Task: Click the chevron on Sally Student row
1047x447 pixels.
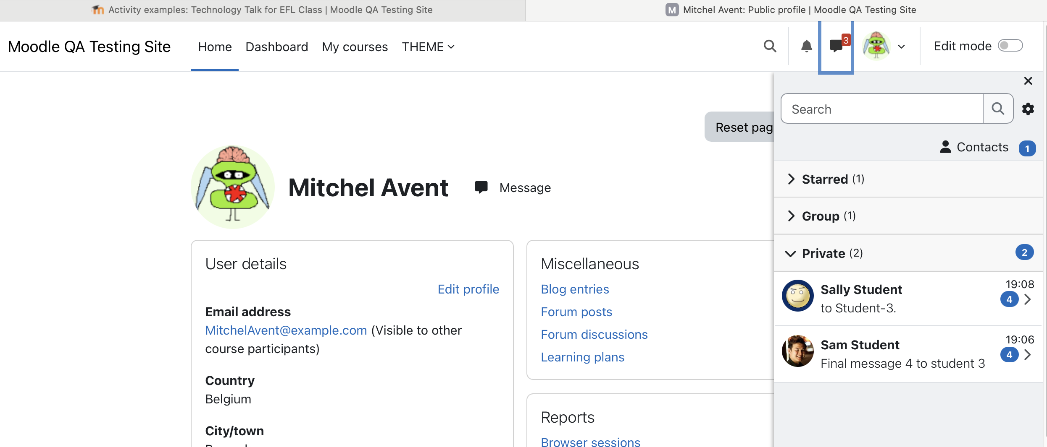Action: click(x=1028, y=299)
